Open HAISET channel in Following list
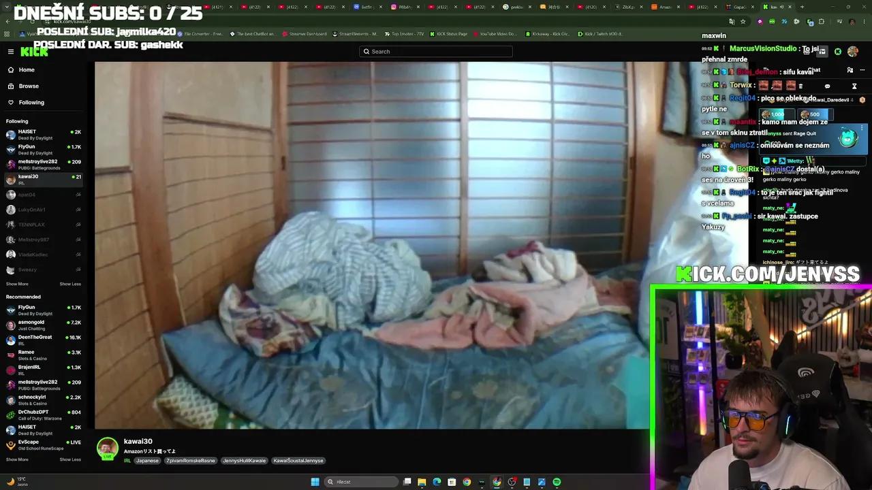The width and height of the screenshot is (872, 490). [44, 135]
